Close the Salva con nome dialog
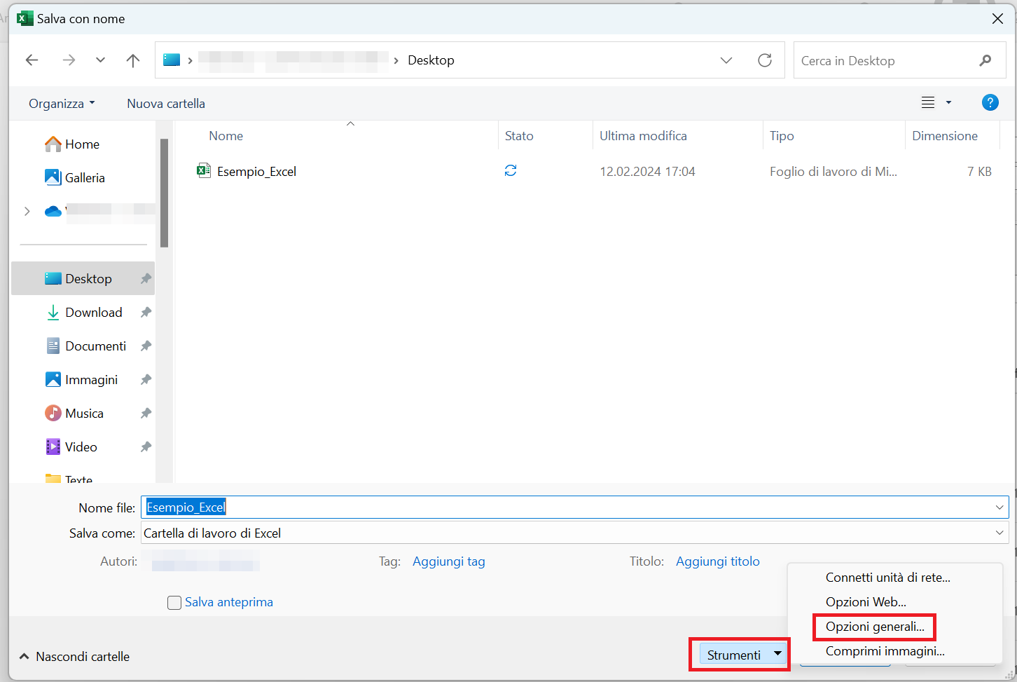1017x682 pixels. coord(998,19)
